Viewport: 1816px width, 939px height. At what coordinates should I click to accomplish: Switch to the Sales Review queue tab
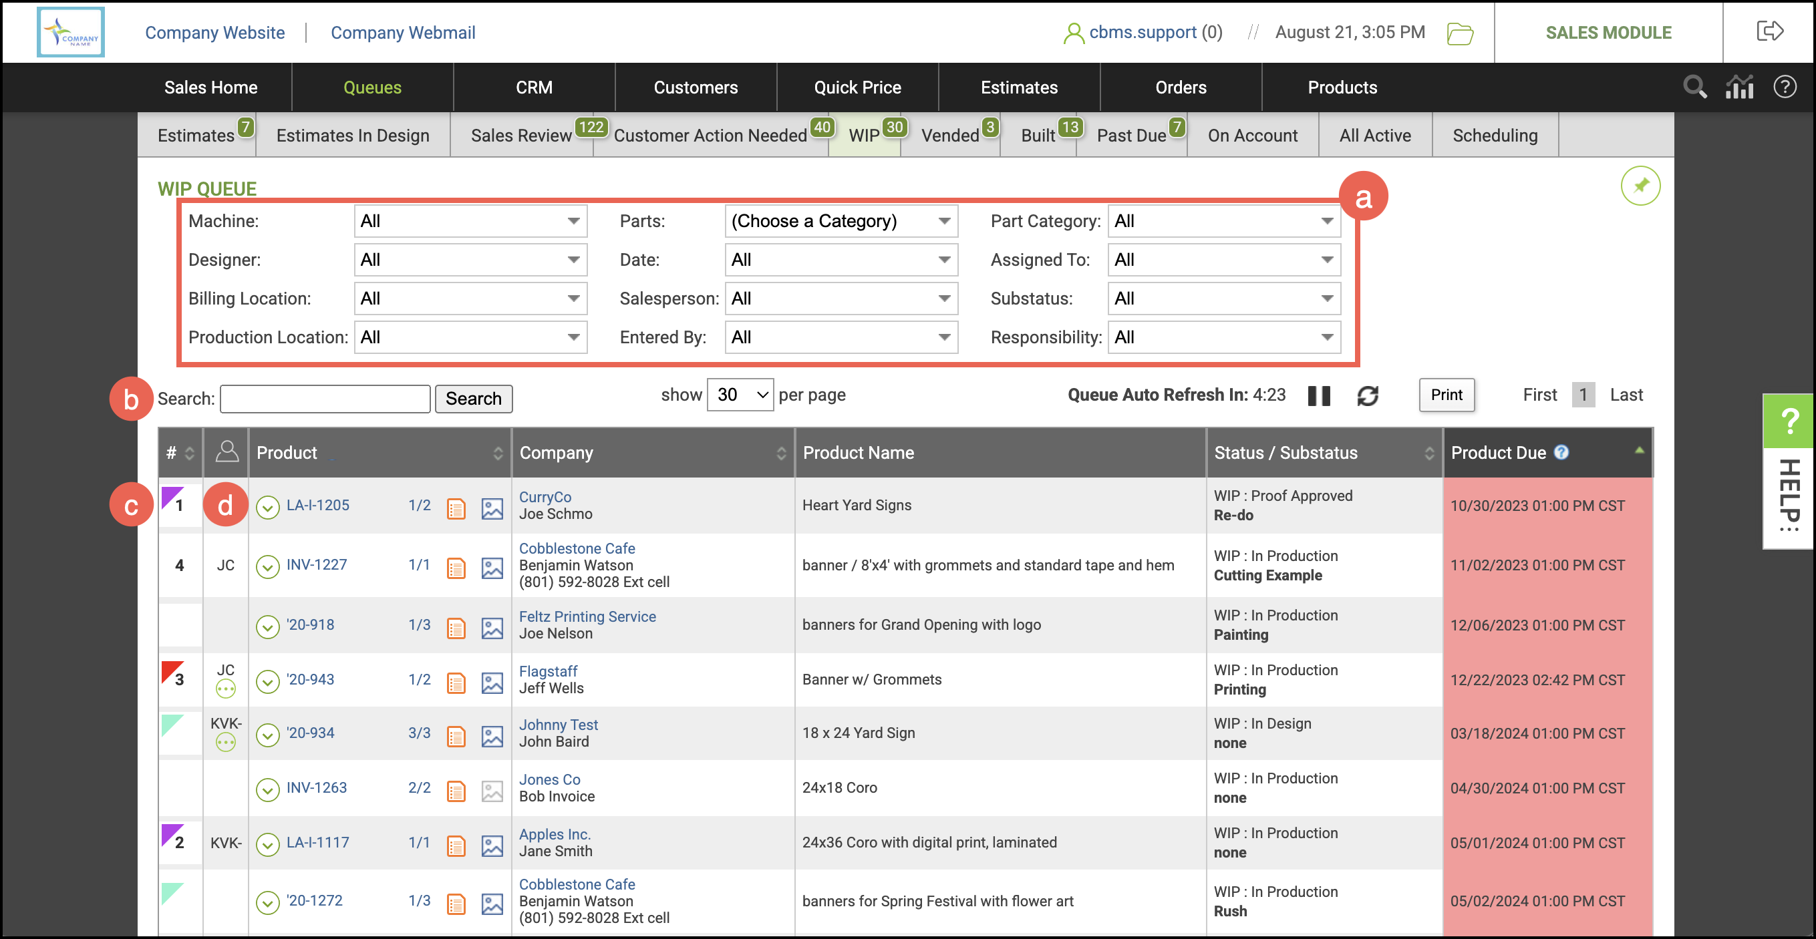pos(521,136)
